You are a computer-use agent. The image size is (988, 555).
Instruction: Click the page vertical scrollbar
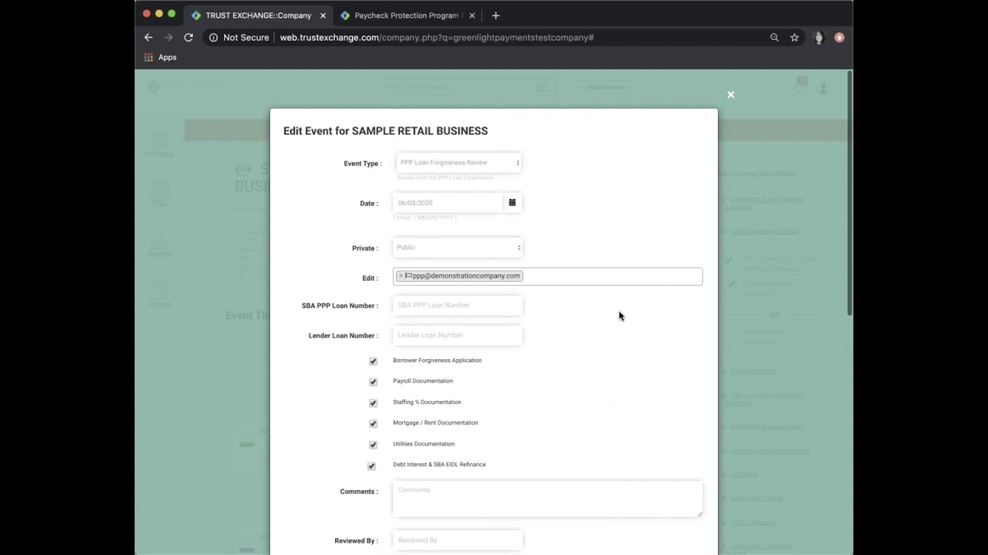point(850,193)
